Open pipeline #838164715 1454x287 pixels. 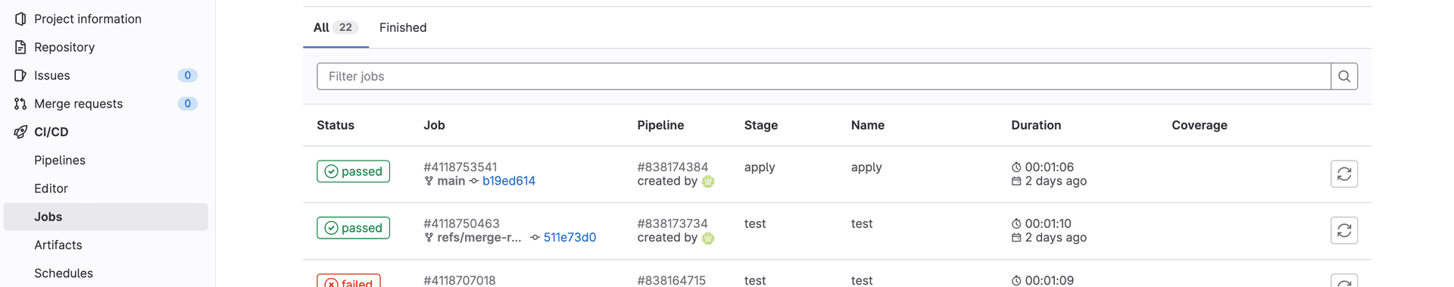(x=672, y=280)
